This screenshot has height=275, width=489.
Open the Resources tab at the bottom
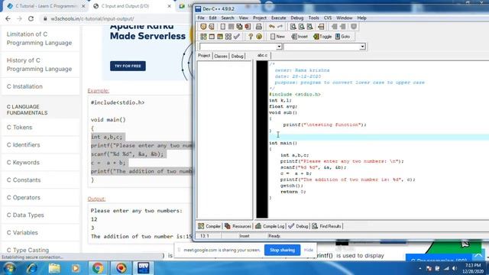pos(238,226)
